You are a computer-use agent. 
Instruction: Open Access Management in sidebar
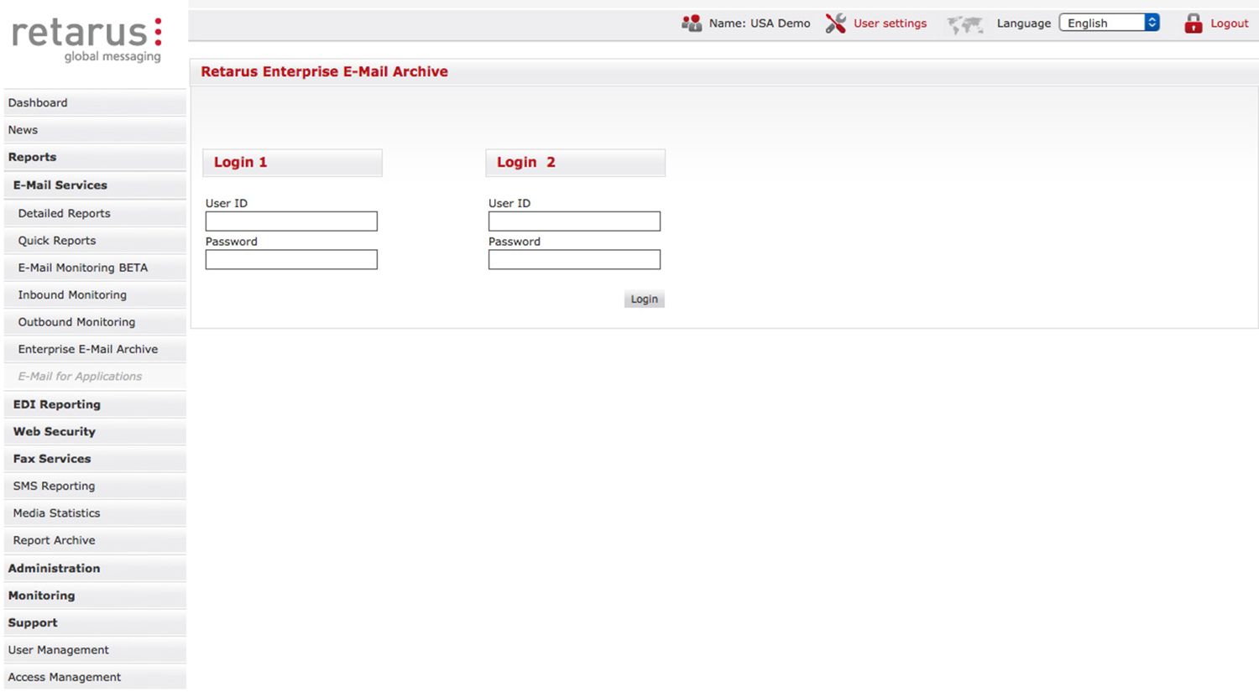tap(95, 677)
